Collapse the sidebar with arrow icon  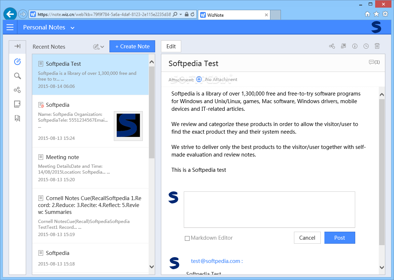17,46
